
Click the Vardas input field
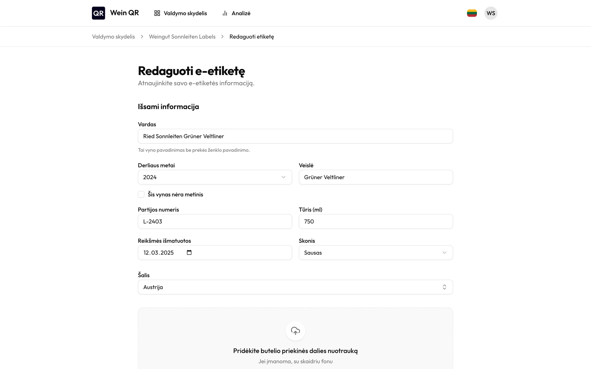tap(295, 136)
